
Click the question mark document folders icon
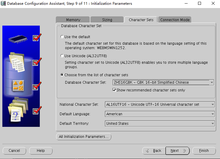[18, 110]
